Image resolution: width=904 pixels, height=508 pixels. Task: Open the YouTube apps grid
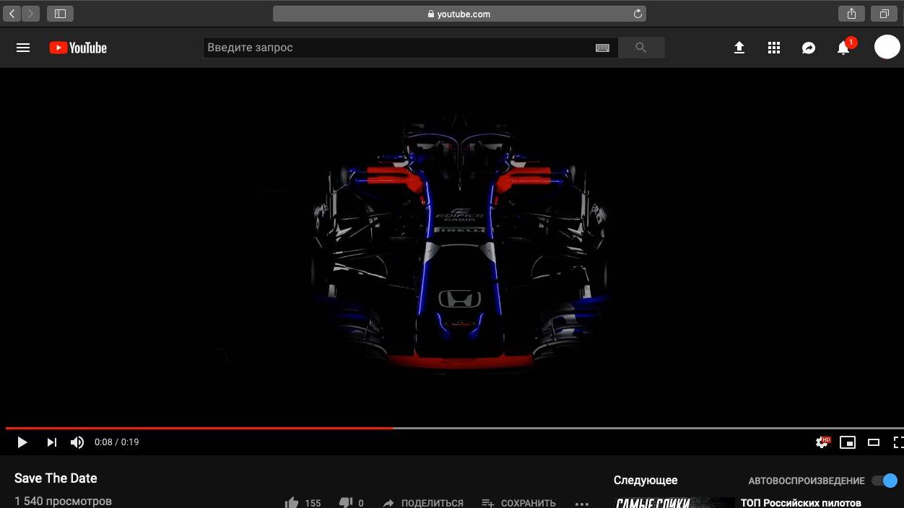point(773,48)
